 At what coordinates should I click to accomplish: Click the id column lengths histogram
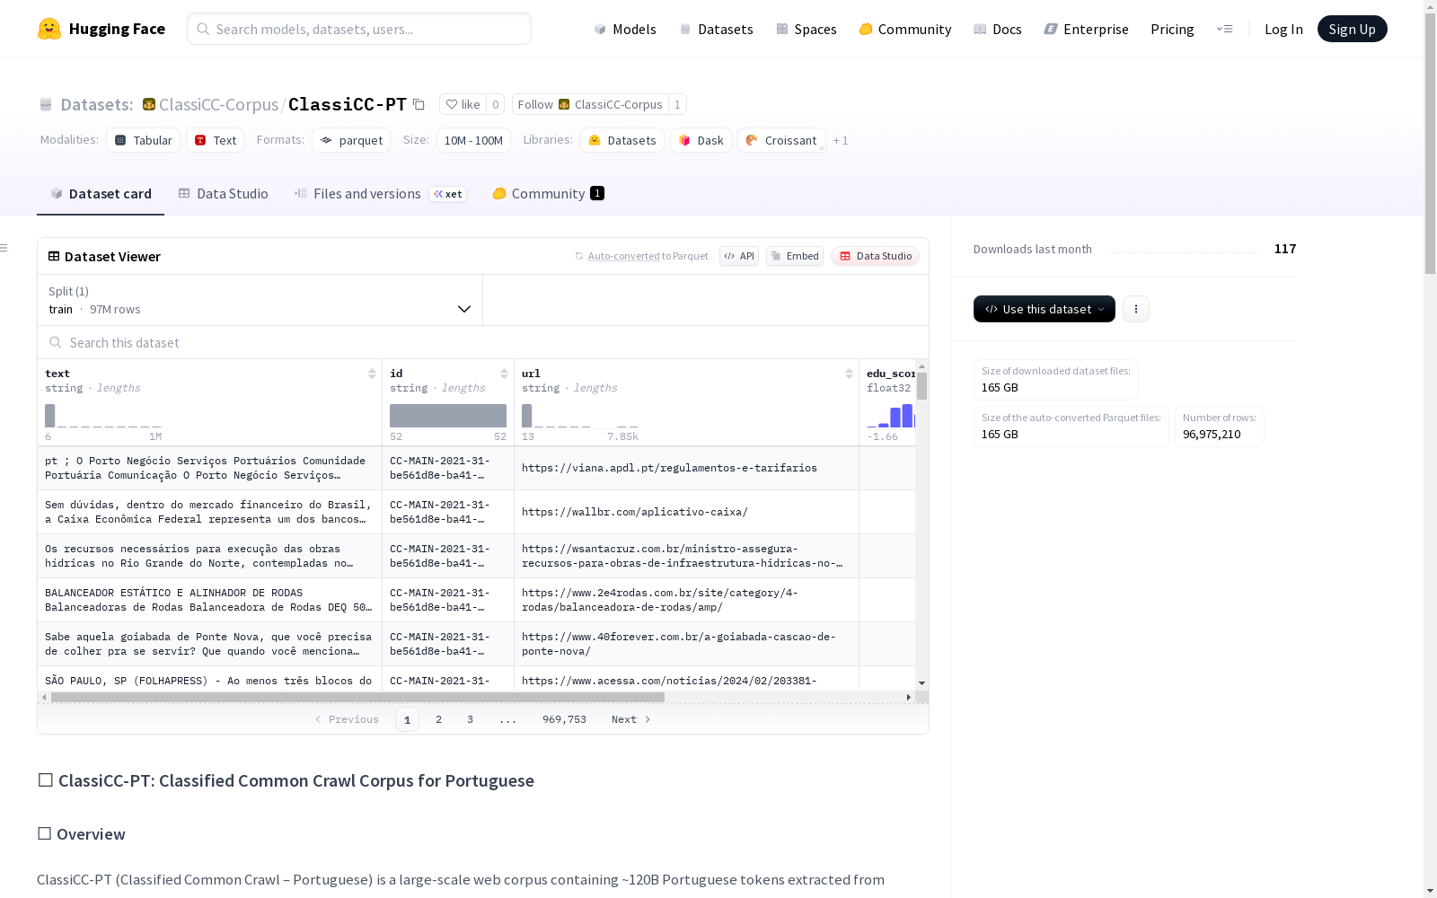point(448,416)
